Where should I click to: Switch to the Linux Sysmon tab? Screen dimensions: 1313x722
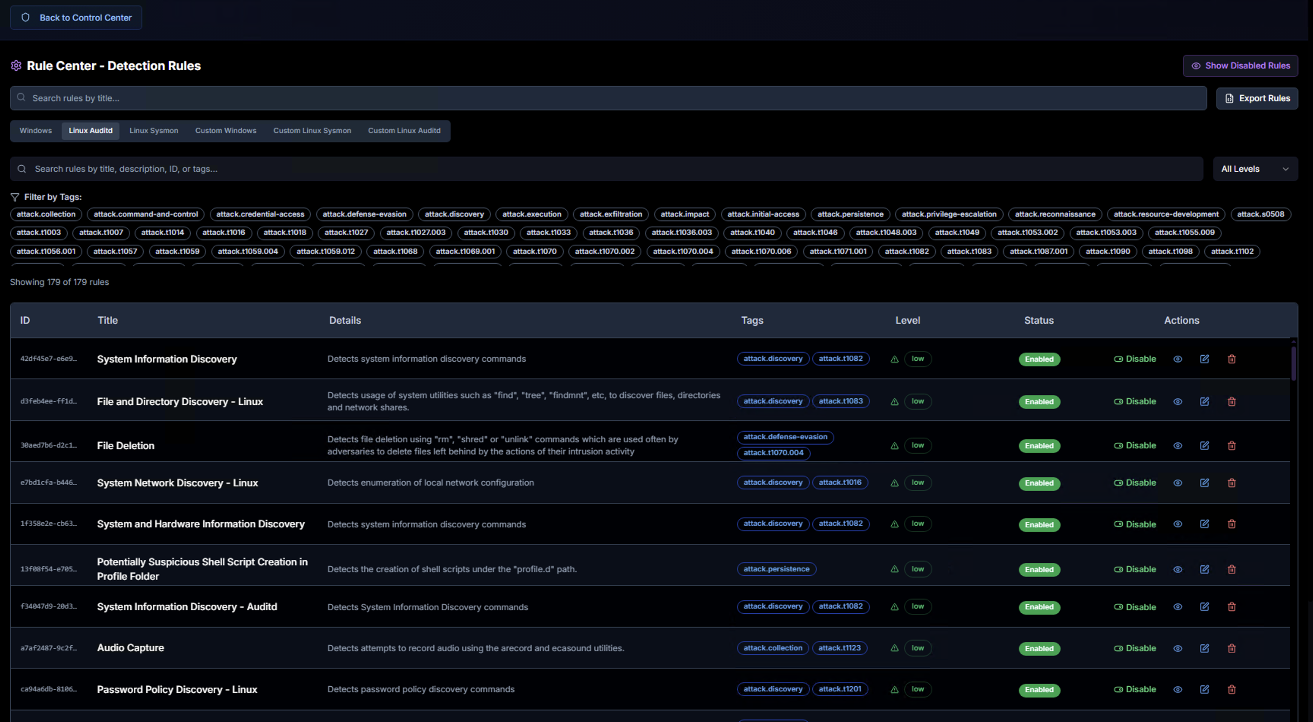click(153, 131)
